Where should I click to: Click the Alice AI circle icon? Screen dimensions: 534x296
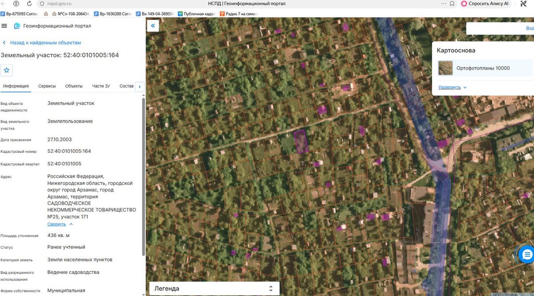coord(464,4)
